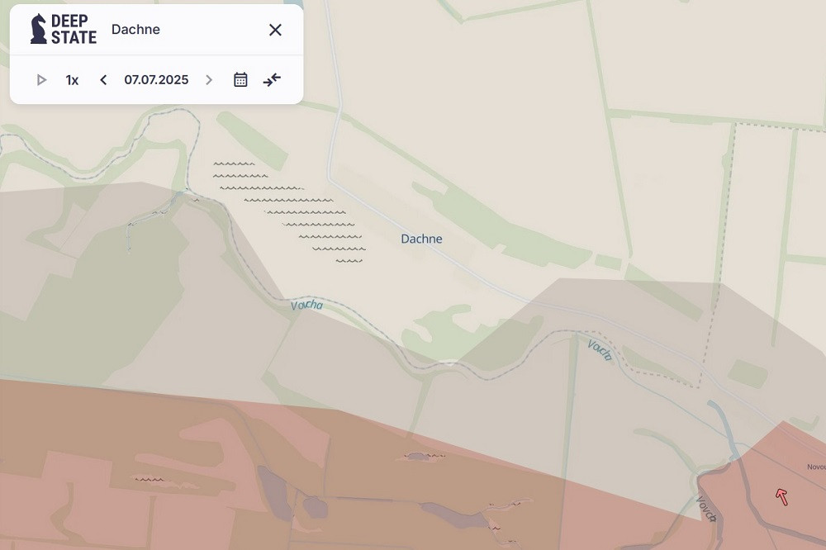This screenshot has width=826, height=550.
Task: Open the calendar date picker
Action: 240,79
